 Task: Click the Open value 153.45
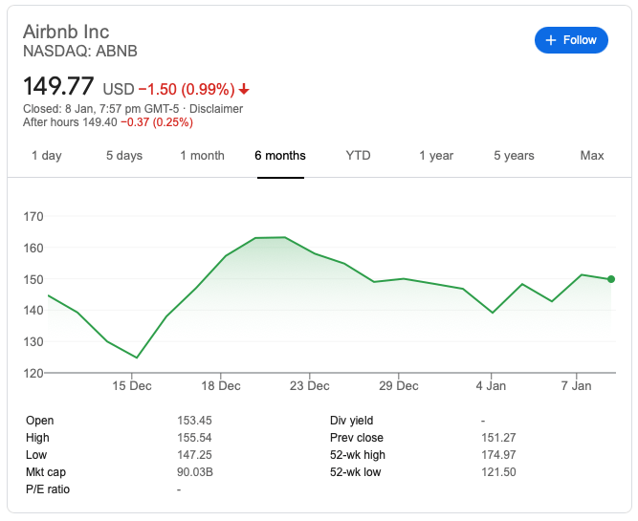coord(194,421)
